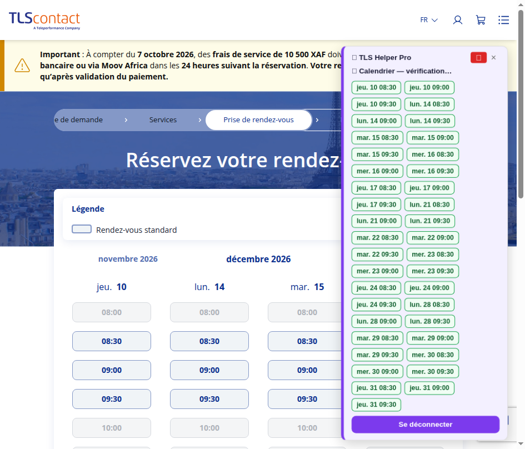Click helper chip mar. 22 09:00
Screen dimensions: 525x449
point(433,238)
